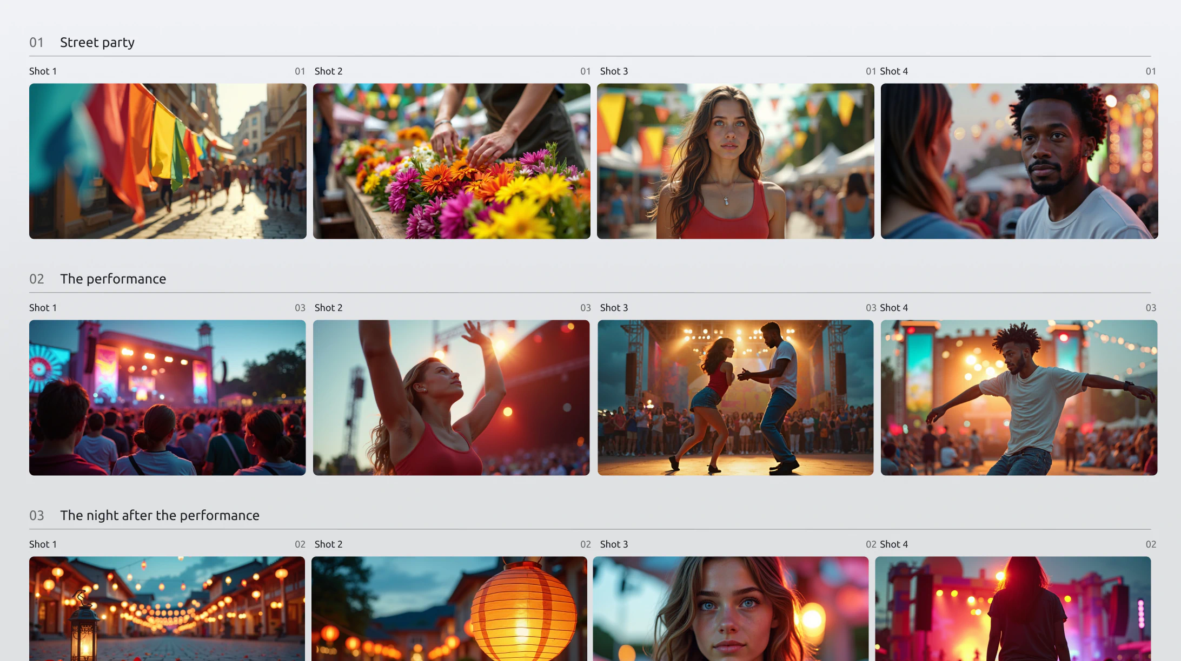Click scene number 01 beside Street party
This screenshot has width=1181, height=661.
[36, 42]
